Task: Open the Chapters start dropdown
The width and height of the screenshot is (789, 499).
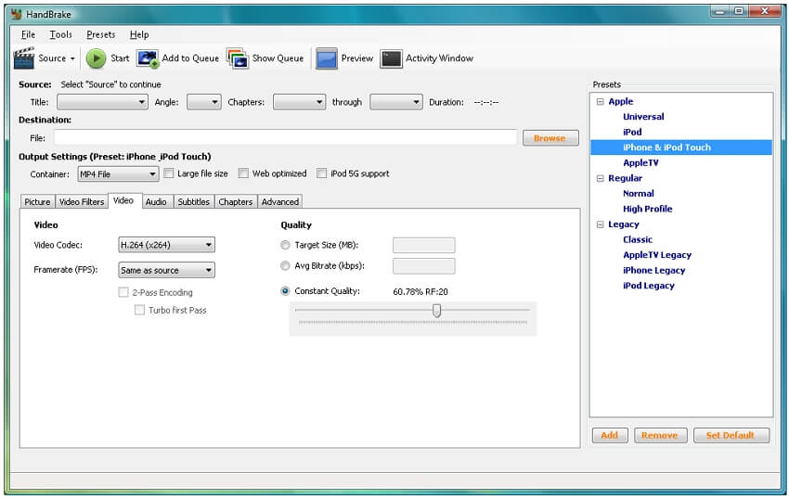Action: [299, 102]
